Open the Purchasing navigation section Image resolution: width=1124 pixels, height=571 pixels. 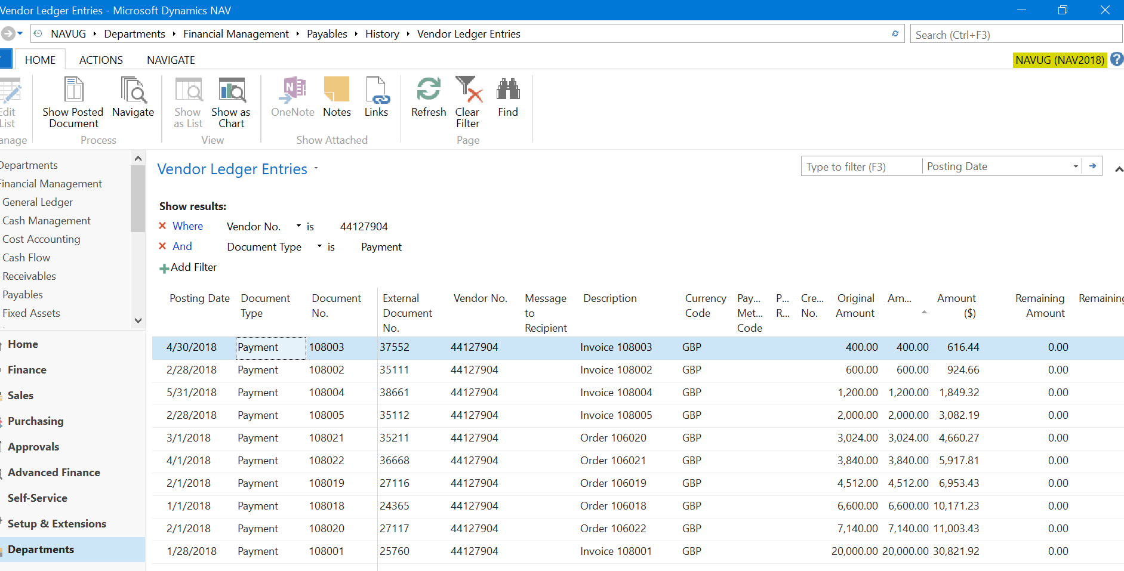coord(36,421)
